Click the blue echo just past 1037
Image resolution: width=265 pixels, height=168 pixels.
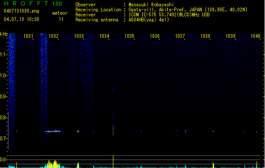tap(185, 131)
